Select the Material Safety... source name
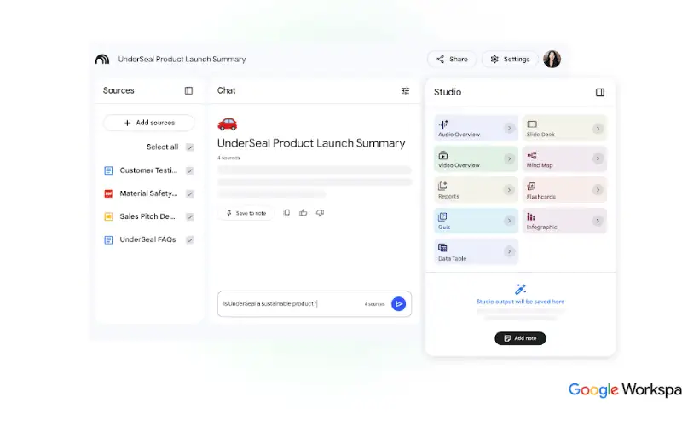The image size is (682, 426). (x=148, y=193)
